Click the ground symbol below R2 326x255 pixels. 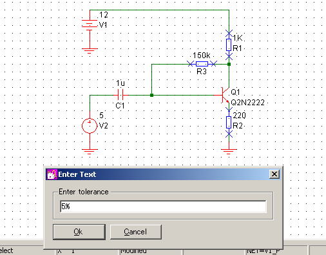tap(229, 151)
